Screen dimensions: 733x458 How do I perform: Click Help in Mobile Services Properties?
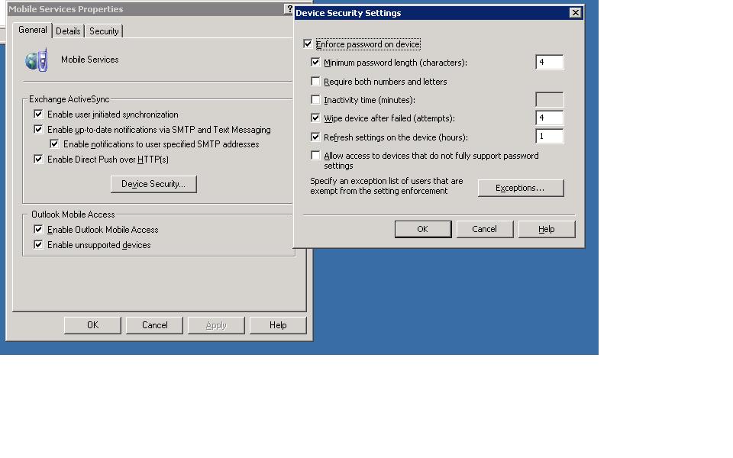tap(278, 325)
